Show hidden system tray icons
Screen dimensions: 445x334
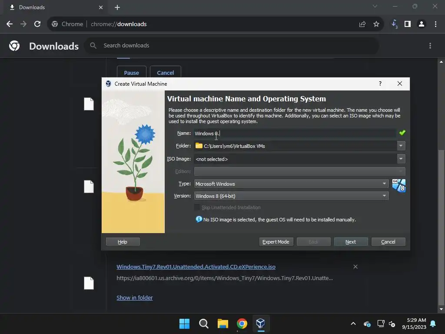click(353, 324)
